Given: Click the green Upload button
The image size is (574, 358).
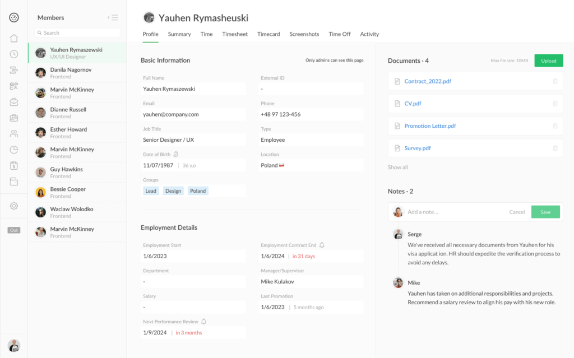Looking at the screenshot, I should 548,60.
